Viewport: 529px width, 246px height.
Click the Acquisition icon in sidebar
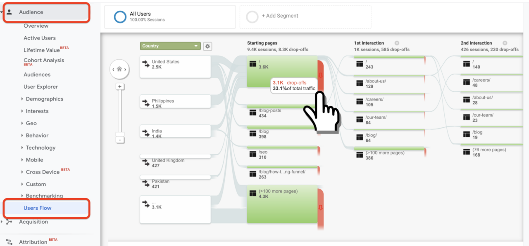pos(9,222)
